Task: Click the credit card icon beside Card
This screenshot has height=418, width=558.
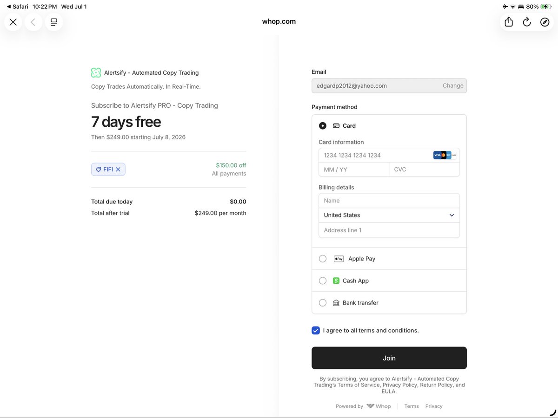Action: click(x=336, y=126)
